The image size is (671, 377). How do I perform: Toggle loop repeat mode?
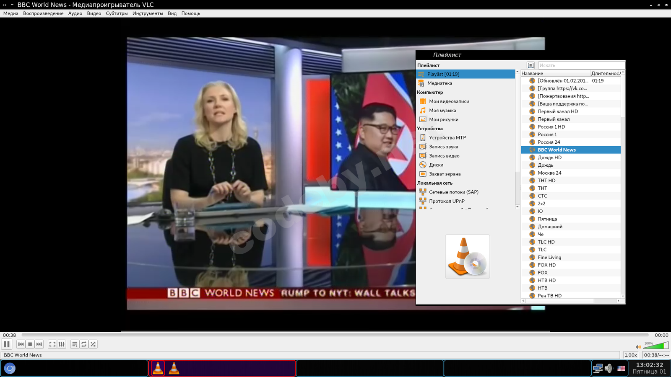point(84,344)
